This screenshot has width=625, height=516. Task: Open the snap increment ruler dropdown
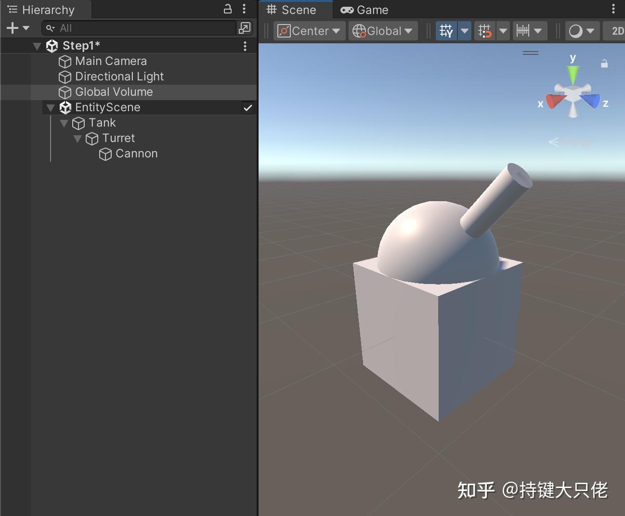click(x=530, y=31)
